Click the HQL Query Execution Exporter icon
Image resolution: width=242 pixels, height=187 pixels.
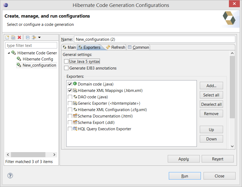(75, 128)
